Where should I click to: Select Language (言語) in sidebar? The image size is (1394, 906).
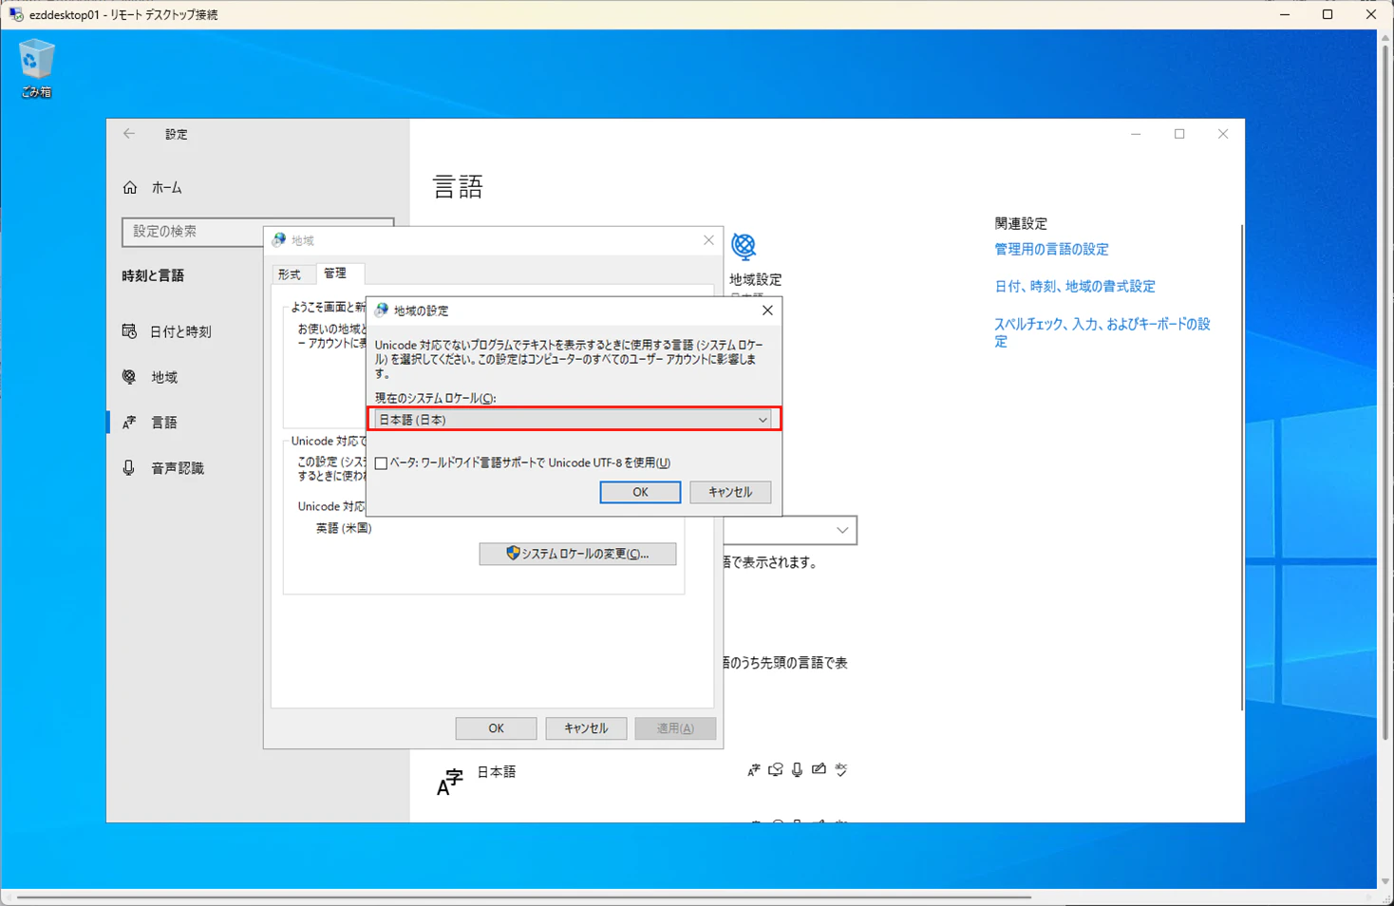(150, 423)
